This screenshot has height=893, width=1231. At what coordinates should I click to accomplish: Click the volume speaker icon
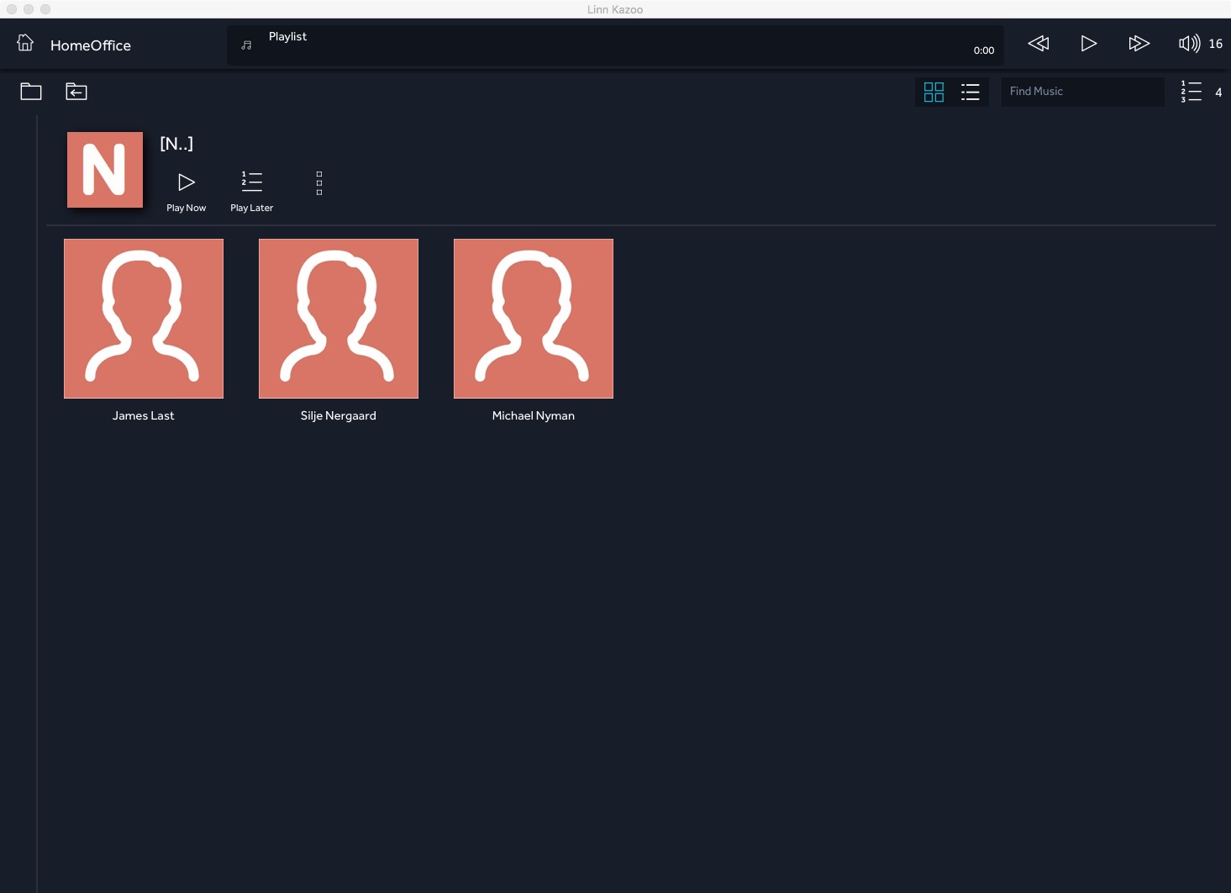click(x=1189, y=44)
